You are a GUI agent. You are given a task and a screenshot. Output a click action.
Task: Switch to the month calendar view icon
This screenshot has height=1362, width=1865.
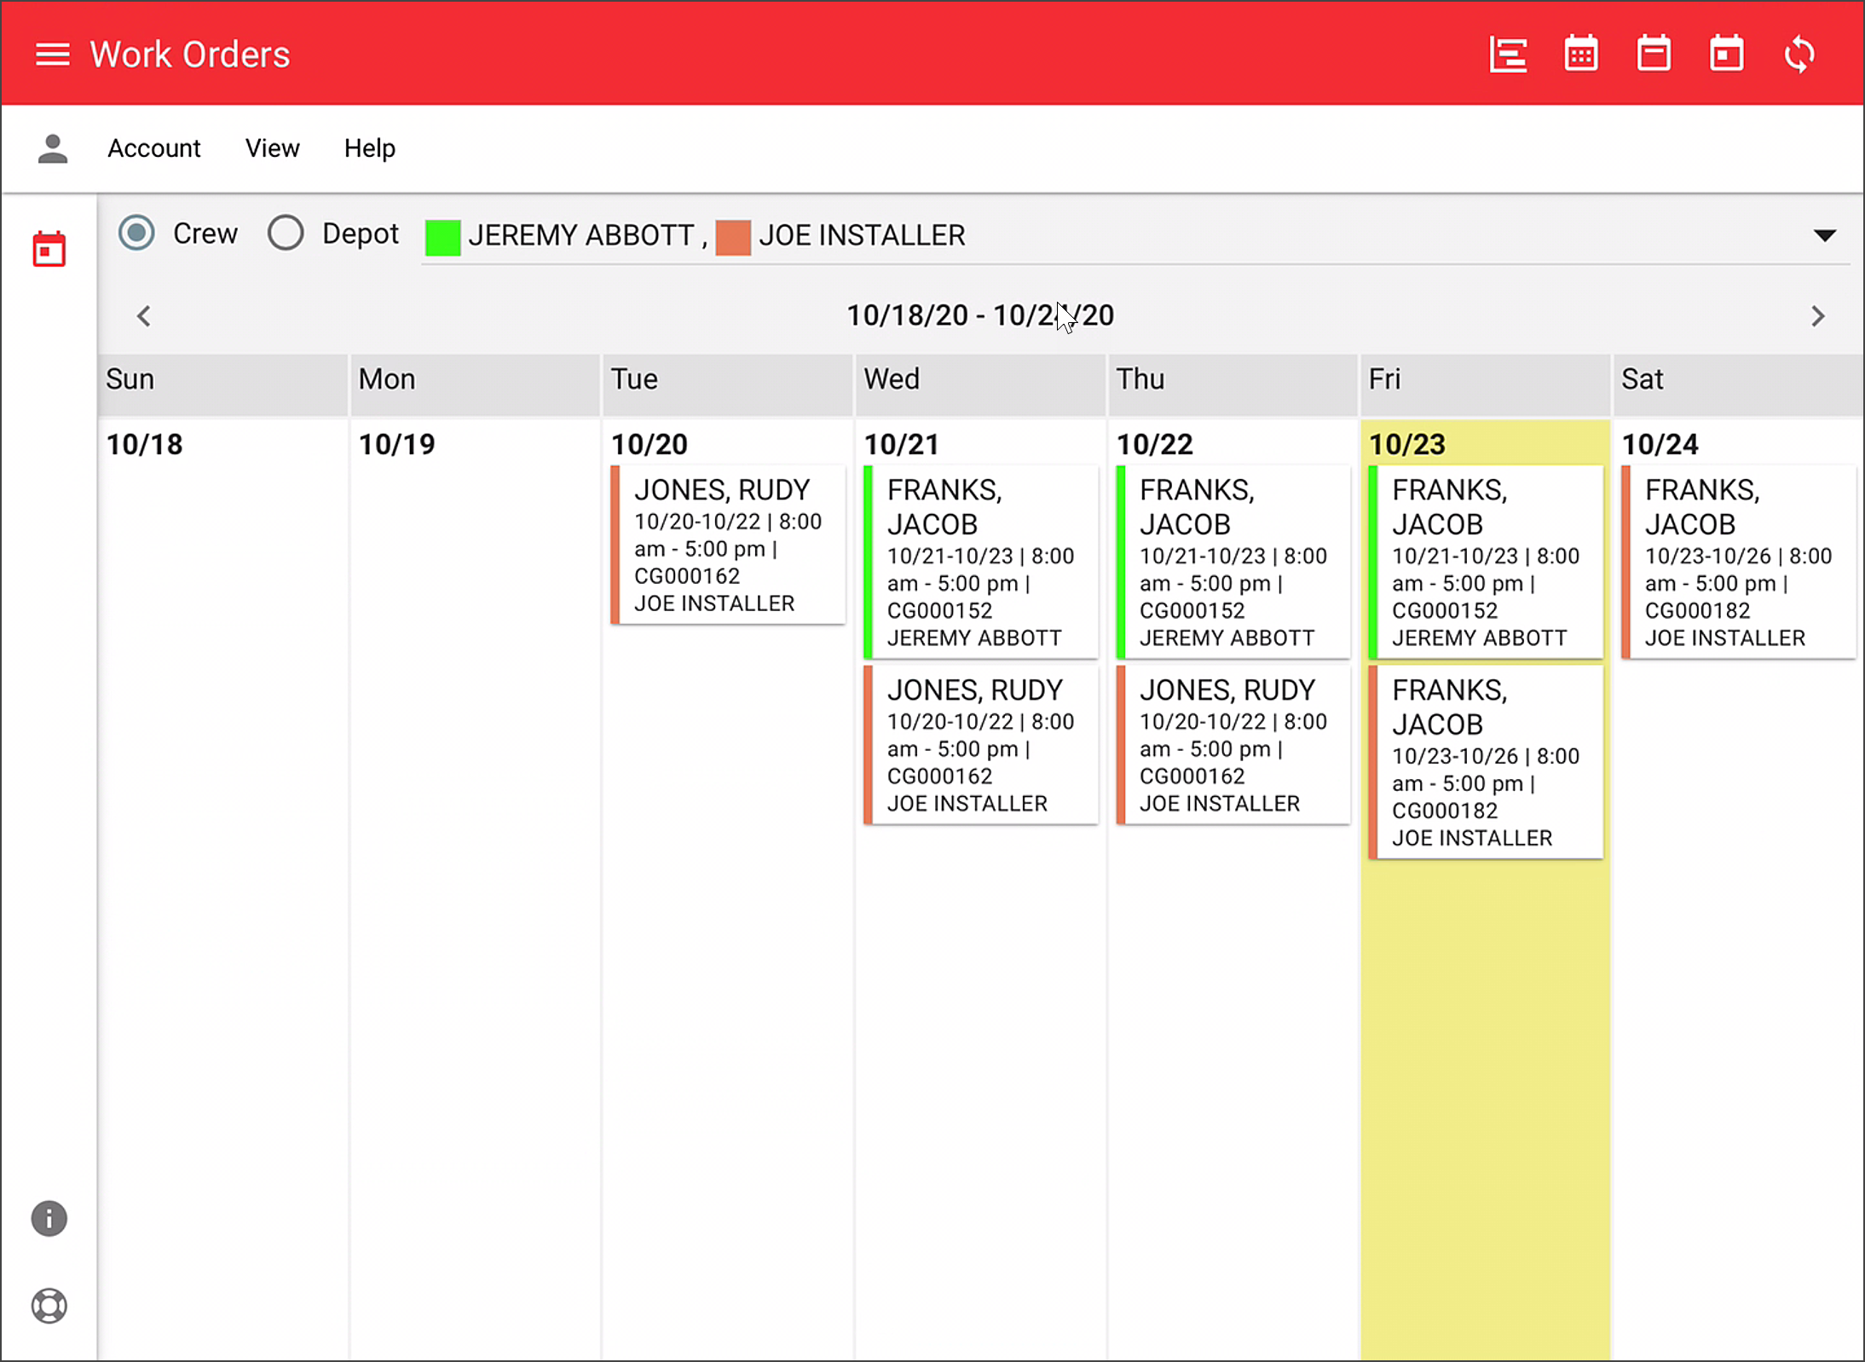click(1580, 53)
